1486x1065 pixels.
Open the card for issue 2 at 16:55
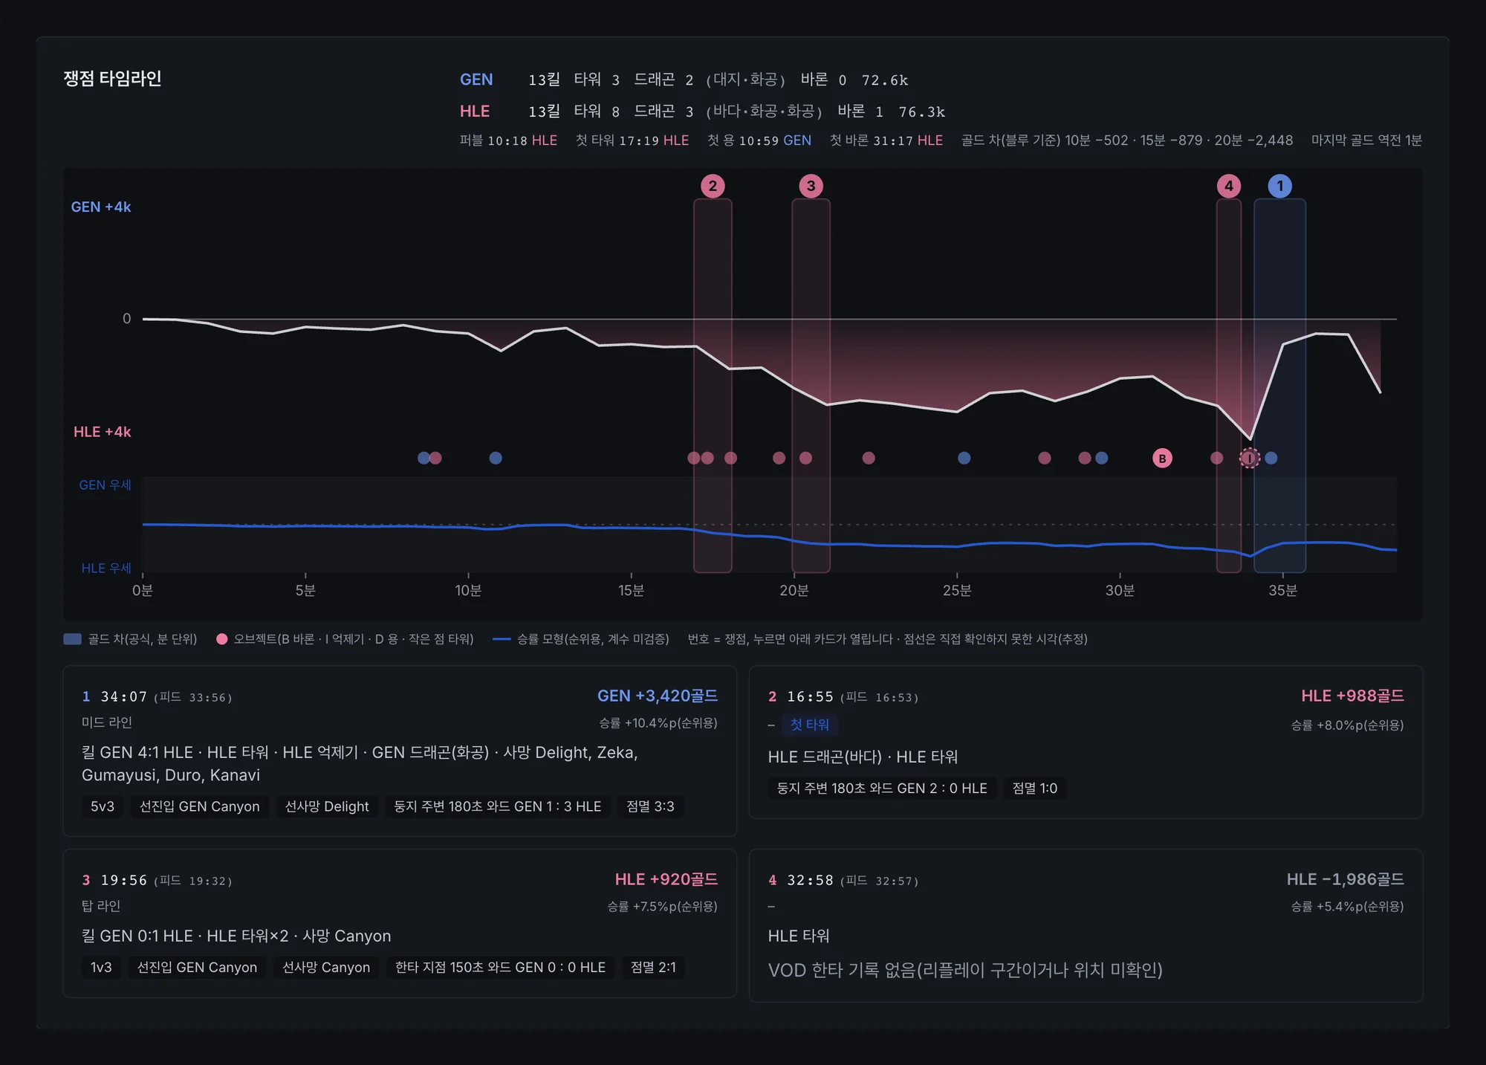(x=1086, y=742)
